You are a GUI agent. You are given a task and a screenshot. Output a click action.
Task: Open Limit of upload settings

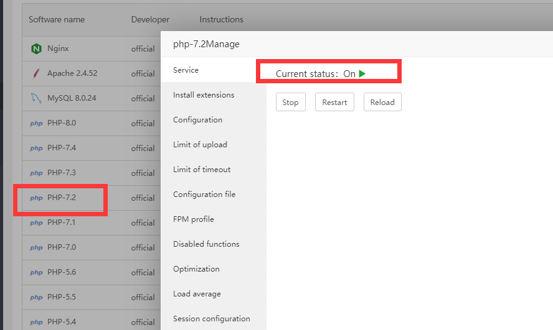coord(200,145)
